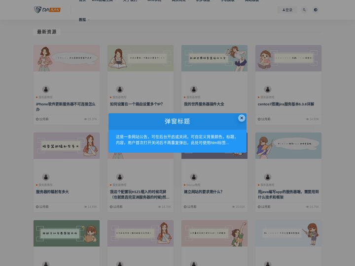
Task: Open article 如何设置在一个路由设置多个IP?
Action: click(x=136, y=104)
